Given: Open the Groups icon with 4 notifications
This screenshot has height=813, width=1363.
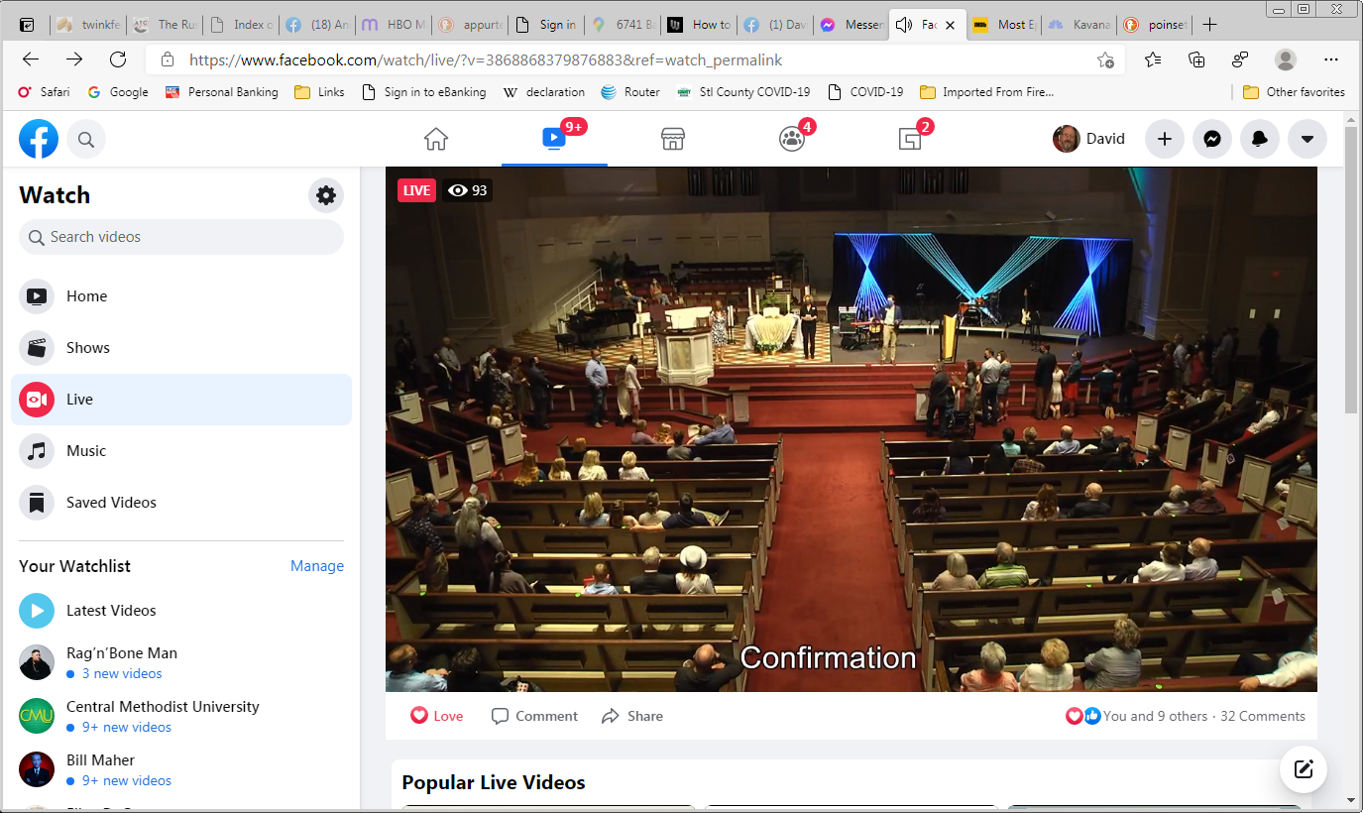Looking at the screenshot, I should coord(791,139).
